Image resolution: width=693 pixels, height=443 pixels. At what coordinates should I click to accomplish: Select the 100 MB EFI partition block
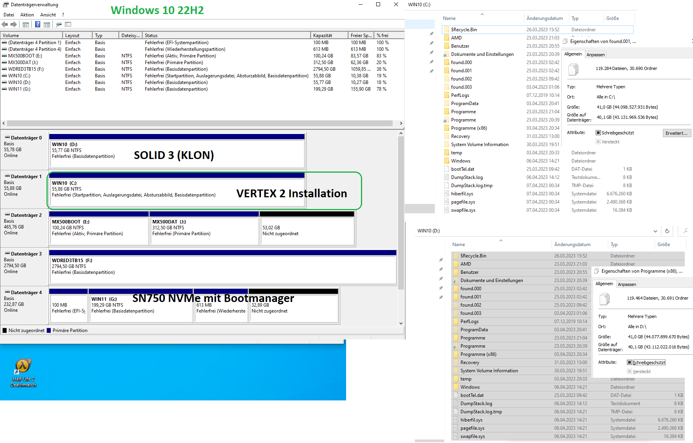point(68,305)
